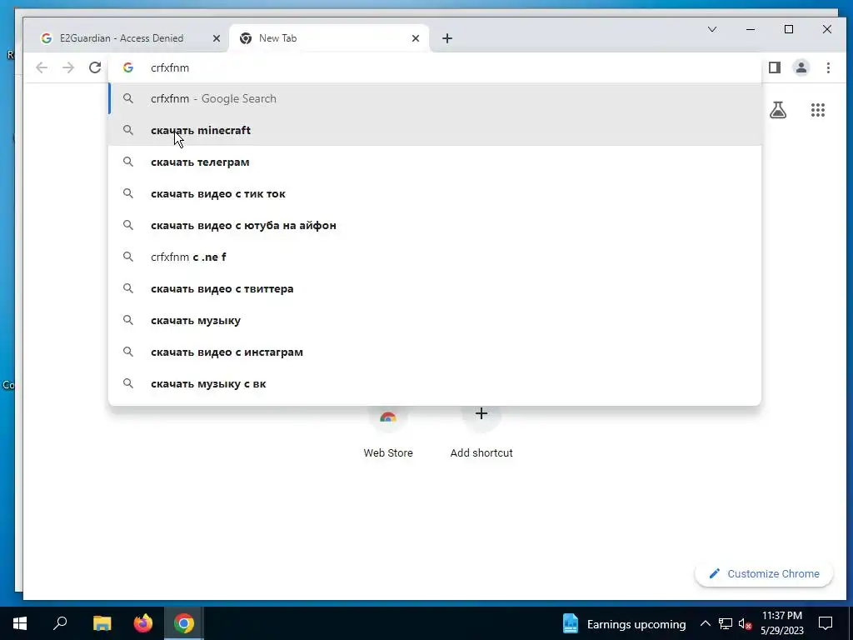853x640 pixels.
Task: Select suggestion скачать видео с инстаграм
Action: (x=435, y=352)
